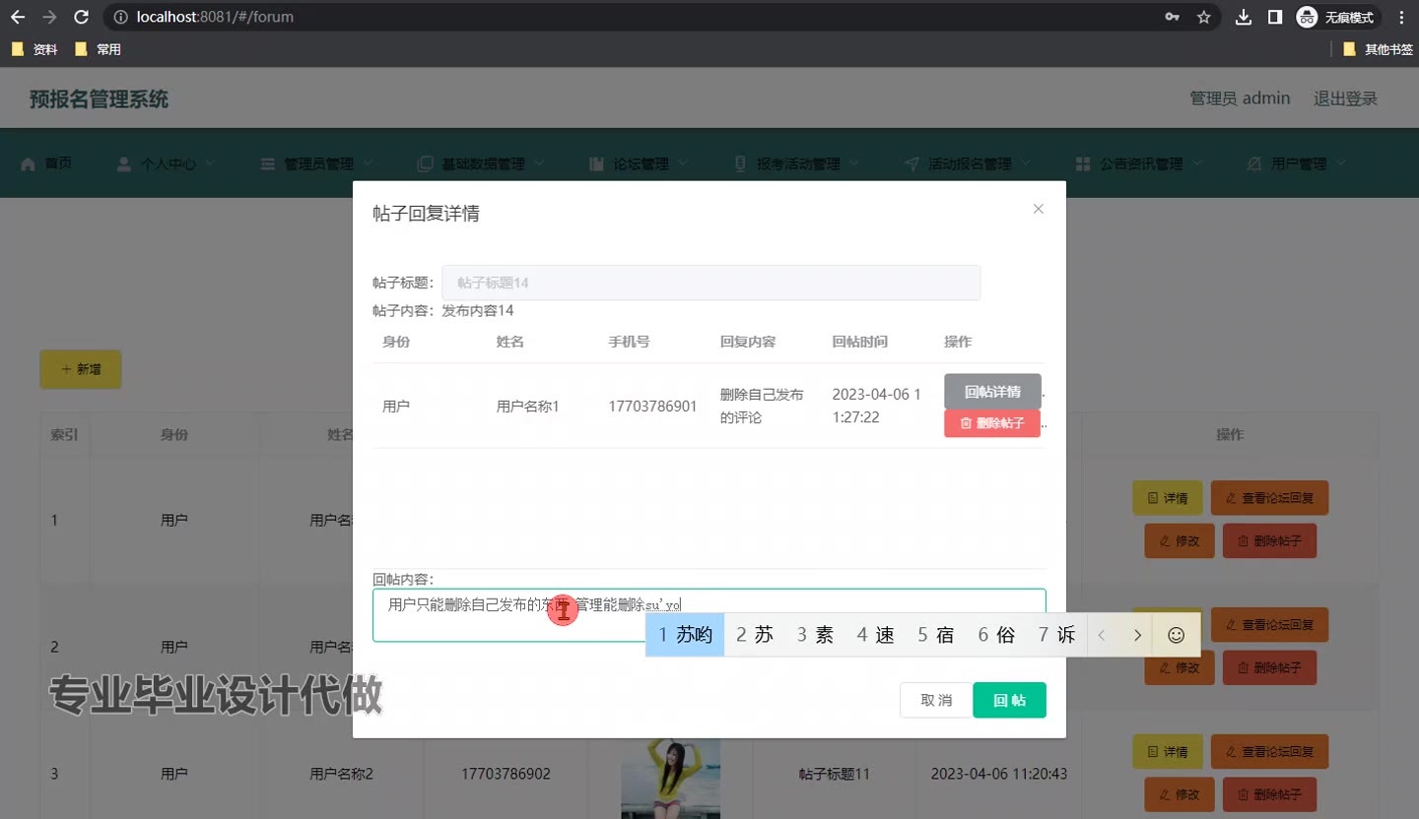This screenshot has height=819, width=1419.
Task: Click the 取消 button in dialog
Action: [x=935, y=700]
